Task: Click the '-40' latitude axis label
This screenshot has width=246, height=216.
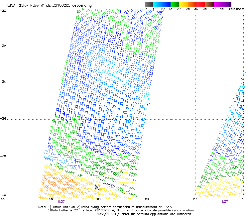Action: (x=3, y=195)
